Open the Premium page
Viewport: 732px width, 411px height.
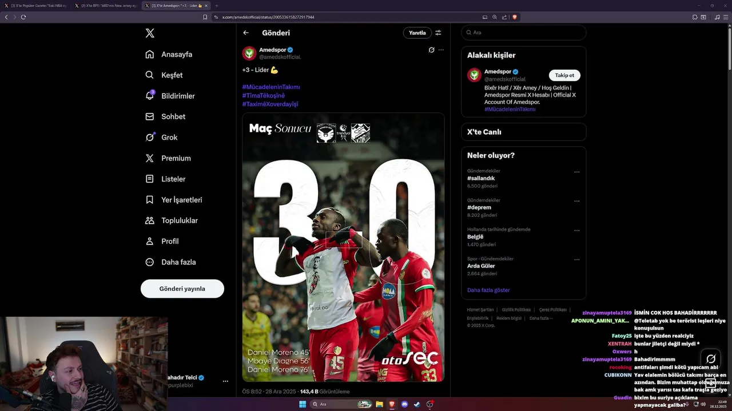click(168, 158)
